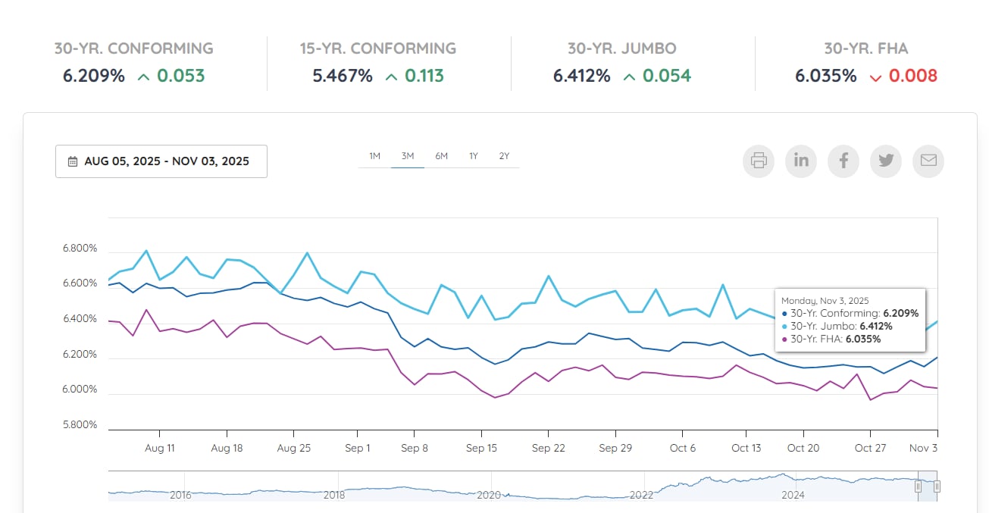View the 2Y time range
This screenshot has height=513, width=989.
pyautogui.click(x=504, y=156)
